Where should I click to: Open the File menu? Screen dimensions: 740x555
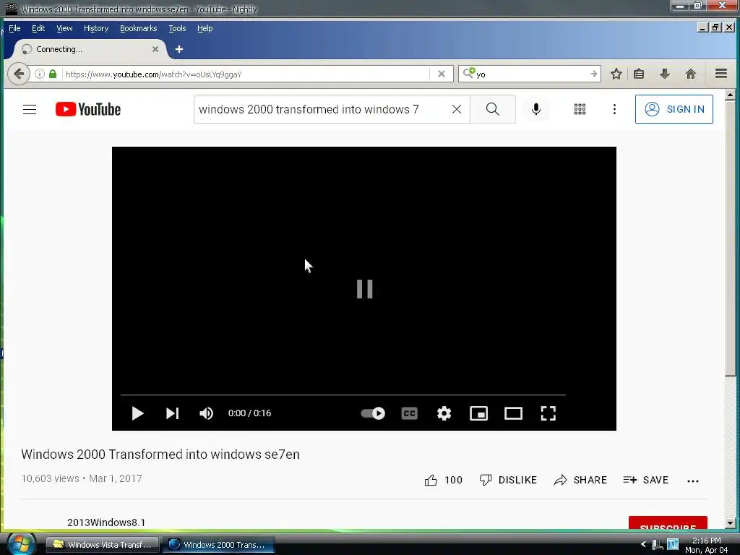[14, 28]
